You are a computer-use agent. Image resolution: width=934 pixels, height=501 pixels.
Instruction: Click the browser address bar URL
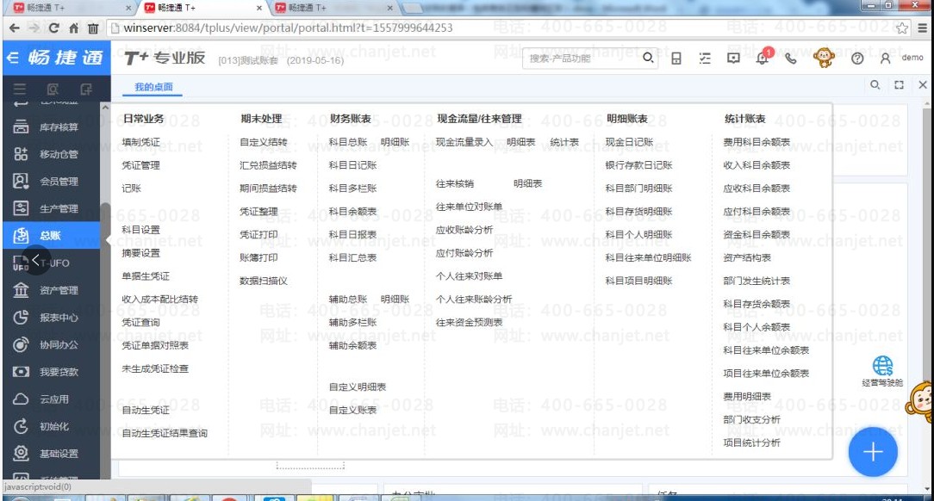[x=289, y=28]
